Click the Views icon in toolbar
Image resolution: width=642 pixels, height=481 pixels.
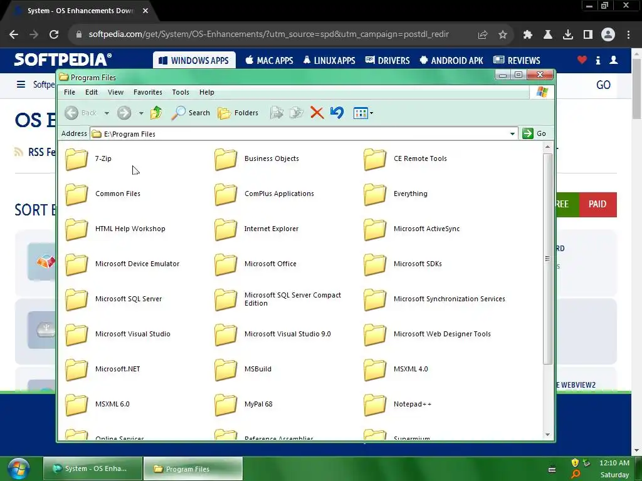360,113
